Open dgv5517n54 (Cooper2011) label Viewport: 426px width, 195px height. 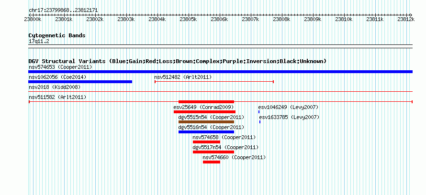[225, 147]
